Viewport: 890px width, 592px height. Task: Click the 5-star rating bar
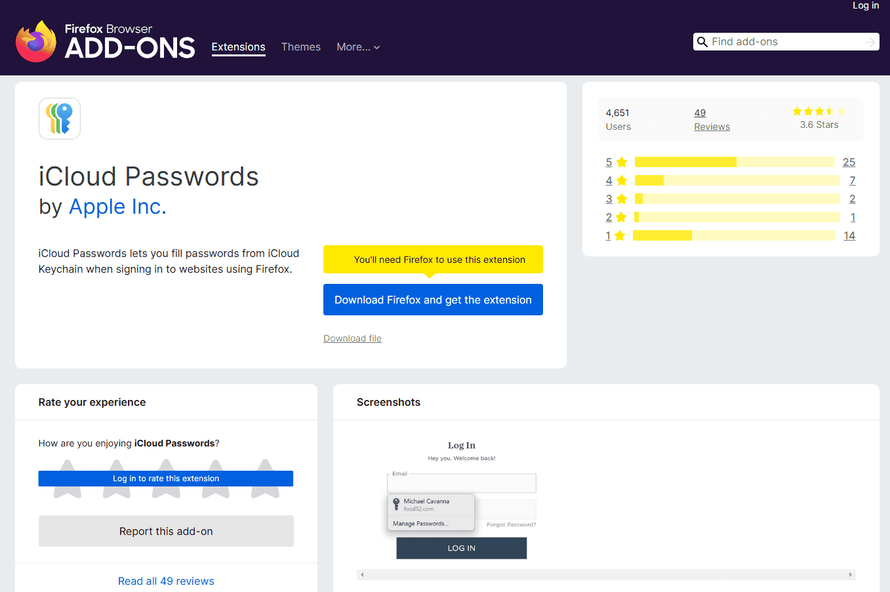pos(735,162)
